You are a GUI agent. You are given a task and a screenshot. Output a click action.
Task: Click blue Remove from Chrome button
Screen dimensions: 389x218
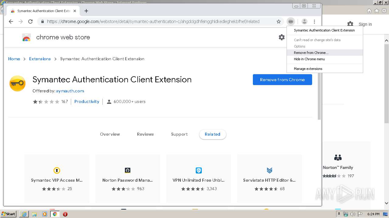pyautogui.click(x=282, y=80)
